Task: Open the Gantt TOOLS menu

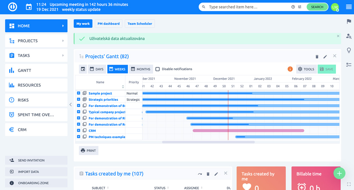Action: point(306,69)
